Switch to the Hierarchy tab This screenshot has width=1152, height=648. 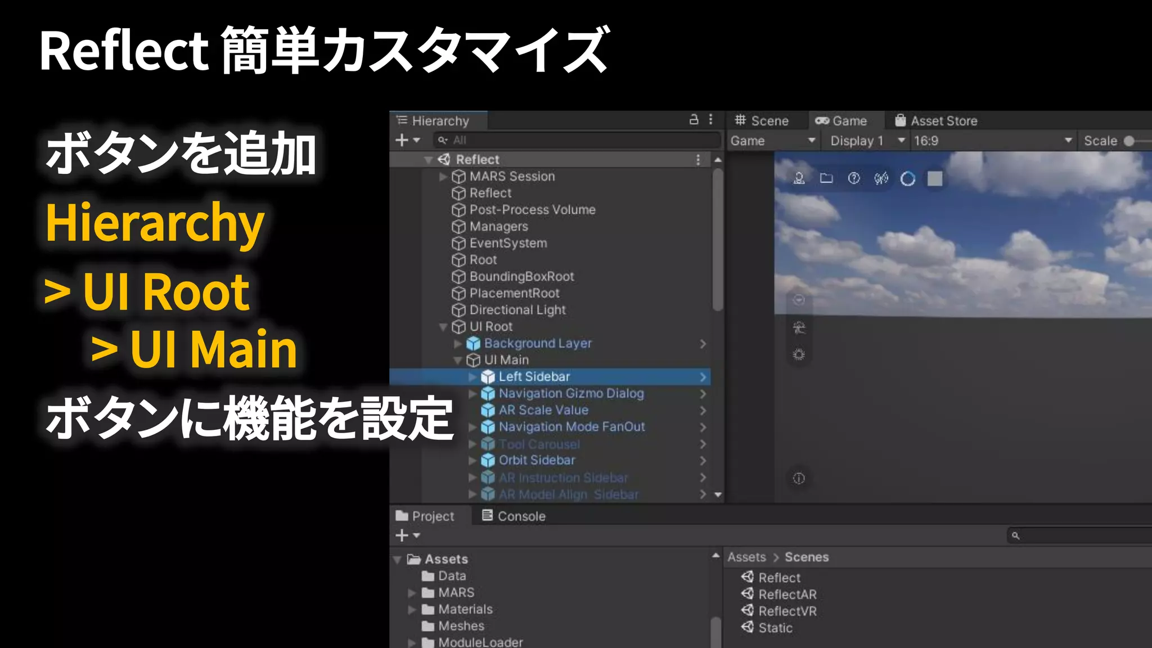pos(438,120)
